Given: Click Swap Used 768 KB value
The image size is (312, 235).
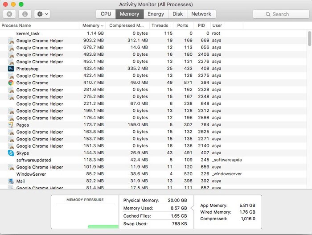Looking at the screenshot, I should (x=179, y=224).
